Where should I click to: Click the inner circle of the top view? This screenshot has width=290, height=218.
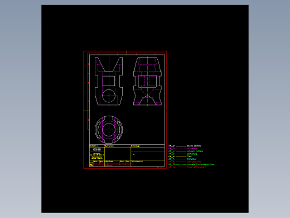tap(109, 130)
